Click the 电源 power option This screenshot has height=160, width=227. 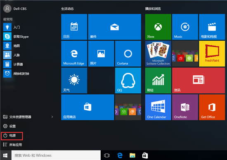(12, 136)
